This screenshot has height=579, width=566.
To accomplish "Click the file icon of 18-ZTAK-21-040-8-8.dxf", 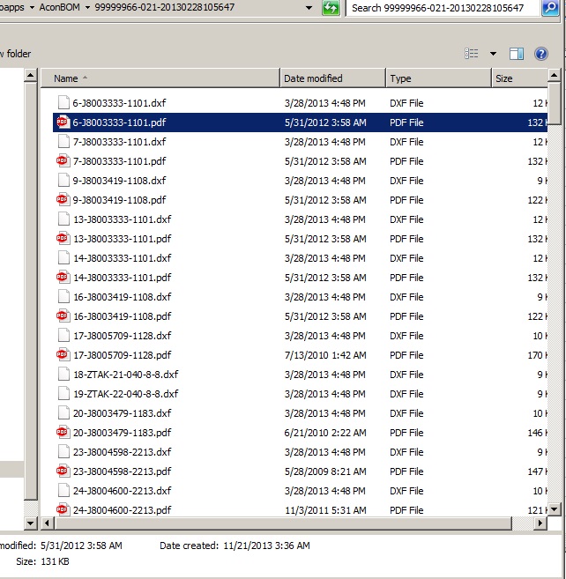I will pos(63,375).
